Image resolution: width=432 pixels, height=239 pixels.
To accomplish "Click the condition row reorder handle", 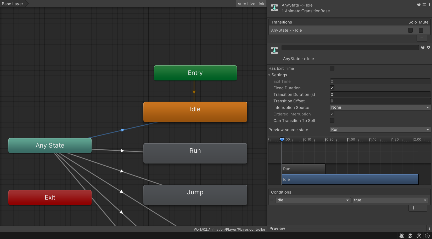I will [x=272, y=200].
